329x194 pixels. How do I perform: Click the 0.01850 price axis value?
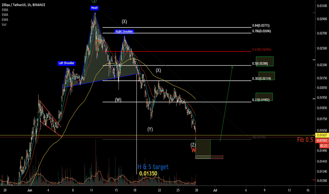coord(322,108)
